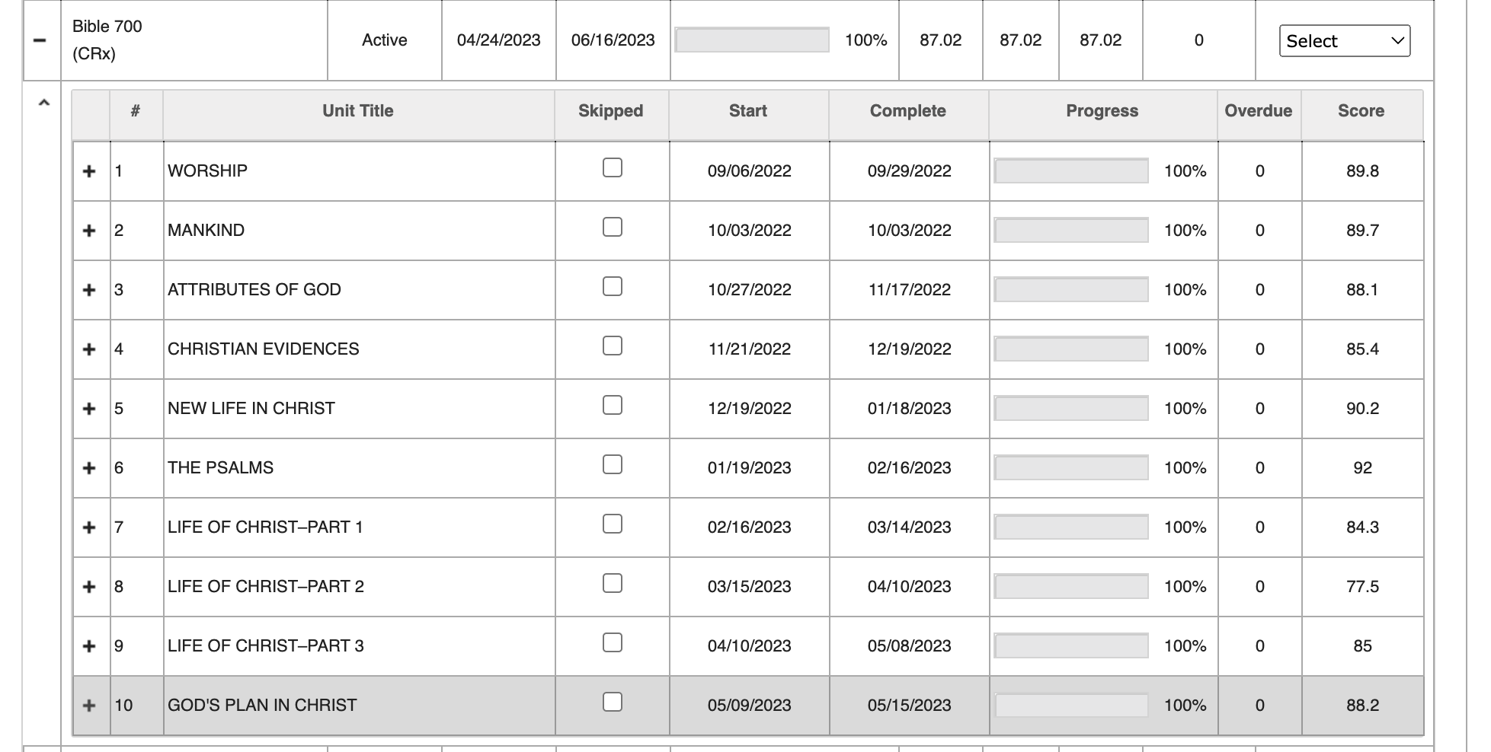This screenshot has height=752, width=1491.
Task: Toggle Skipped for ATTRIBUTES OF GOD
Action: [x=613, y=286]
